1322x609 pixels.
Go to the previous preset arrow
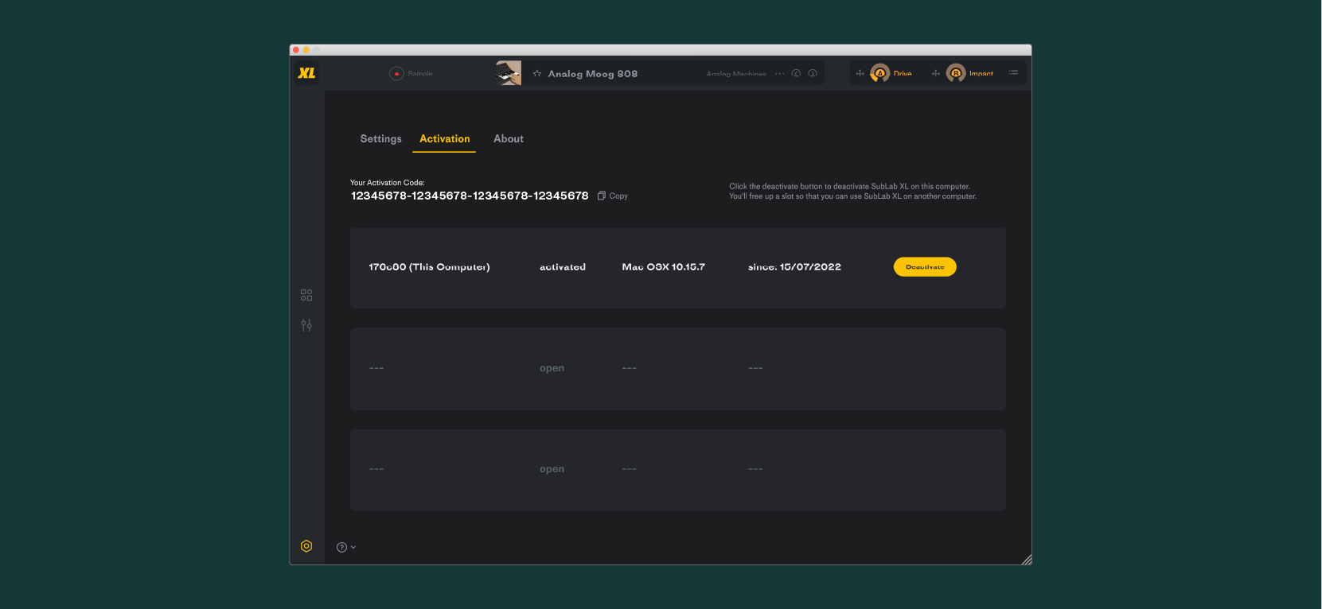pos(796,74)
